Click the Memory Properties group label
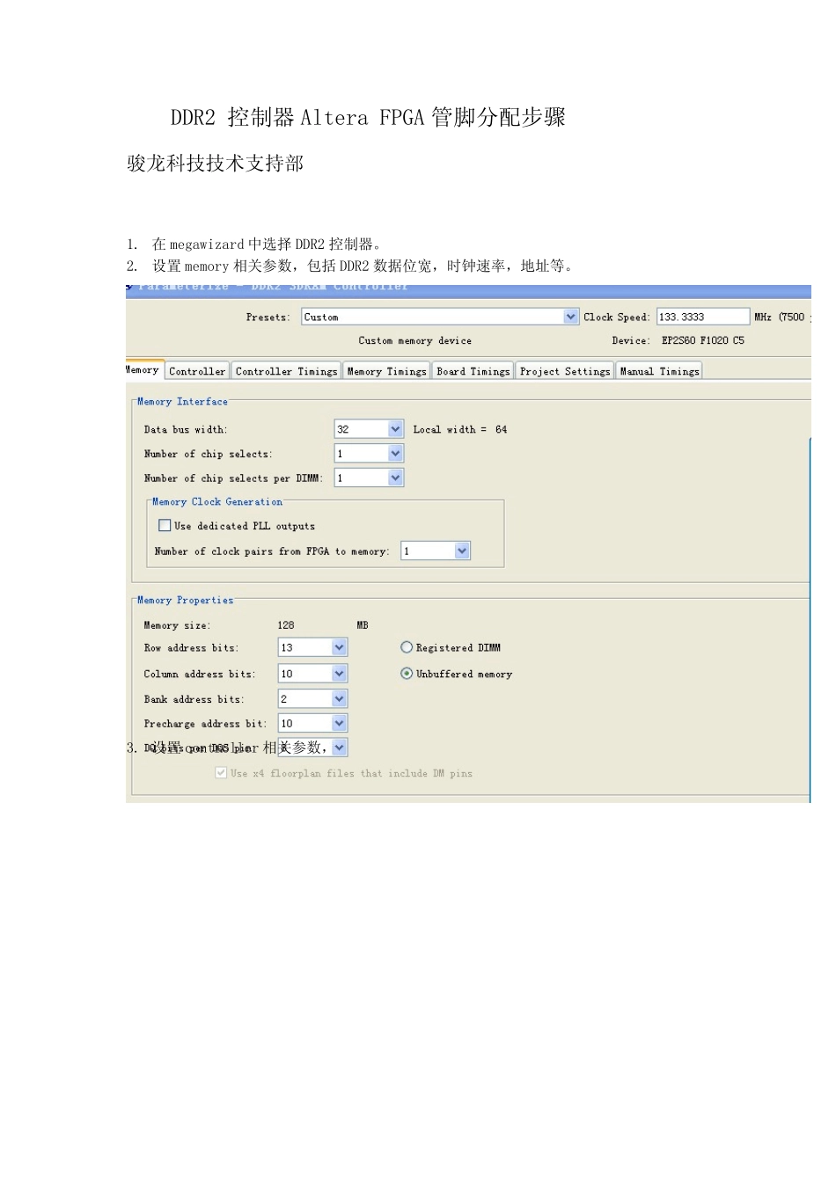836x1182 pixels. click(x=186, y=600)
